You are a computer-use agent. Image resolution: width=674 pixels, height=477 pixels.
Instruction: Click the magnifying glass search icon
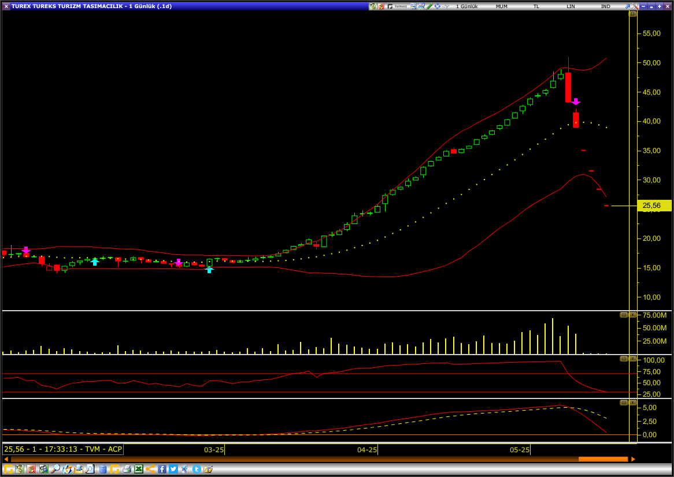55,469
